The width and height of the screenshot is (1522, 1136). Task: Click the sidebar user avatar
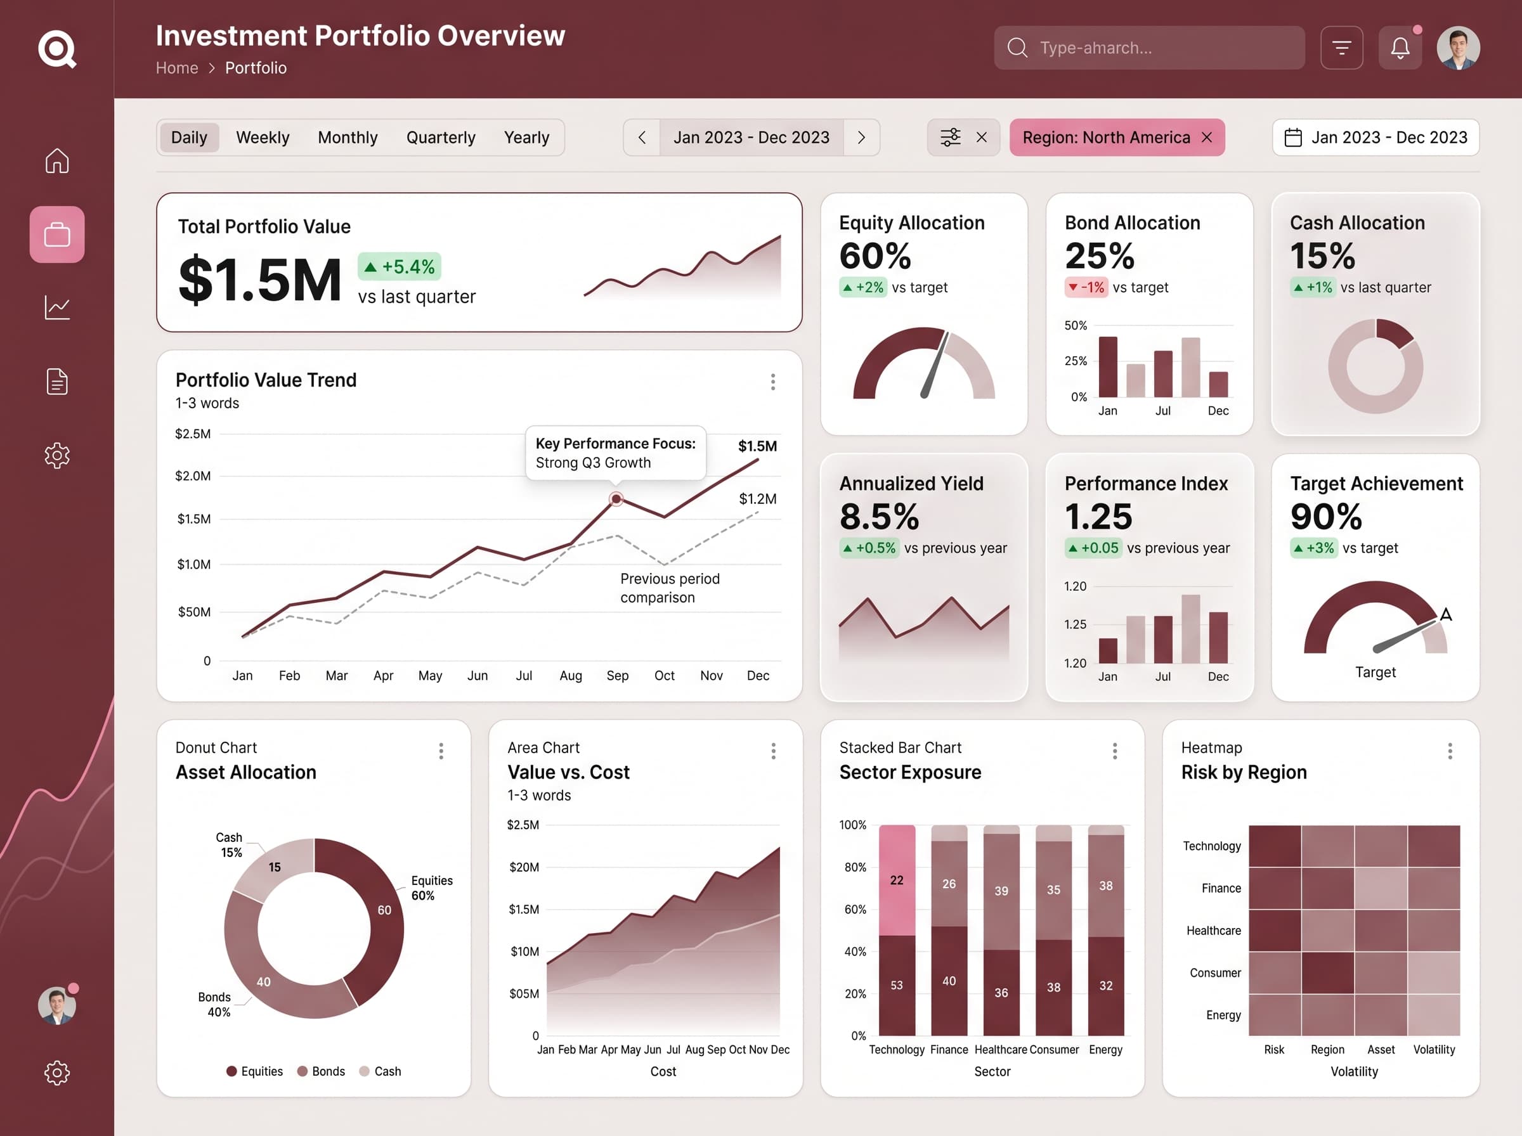coord(57,1005)
